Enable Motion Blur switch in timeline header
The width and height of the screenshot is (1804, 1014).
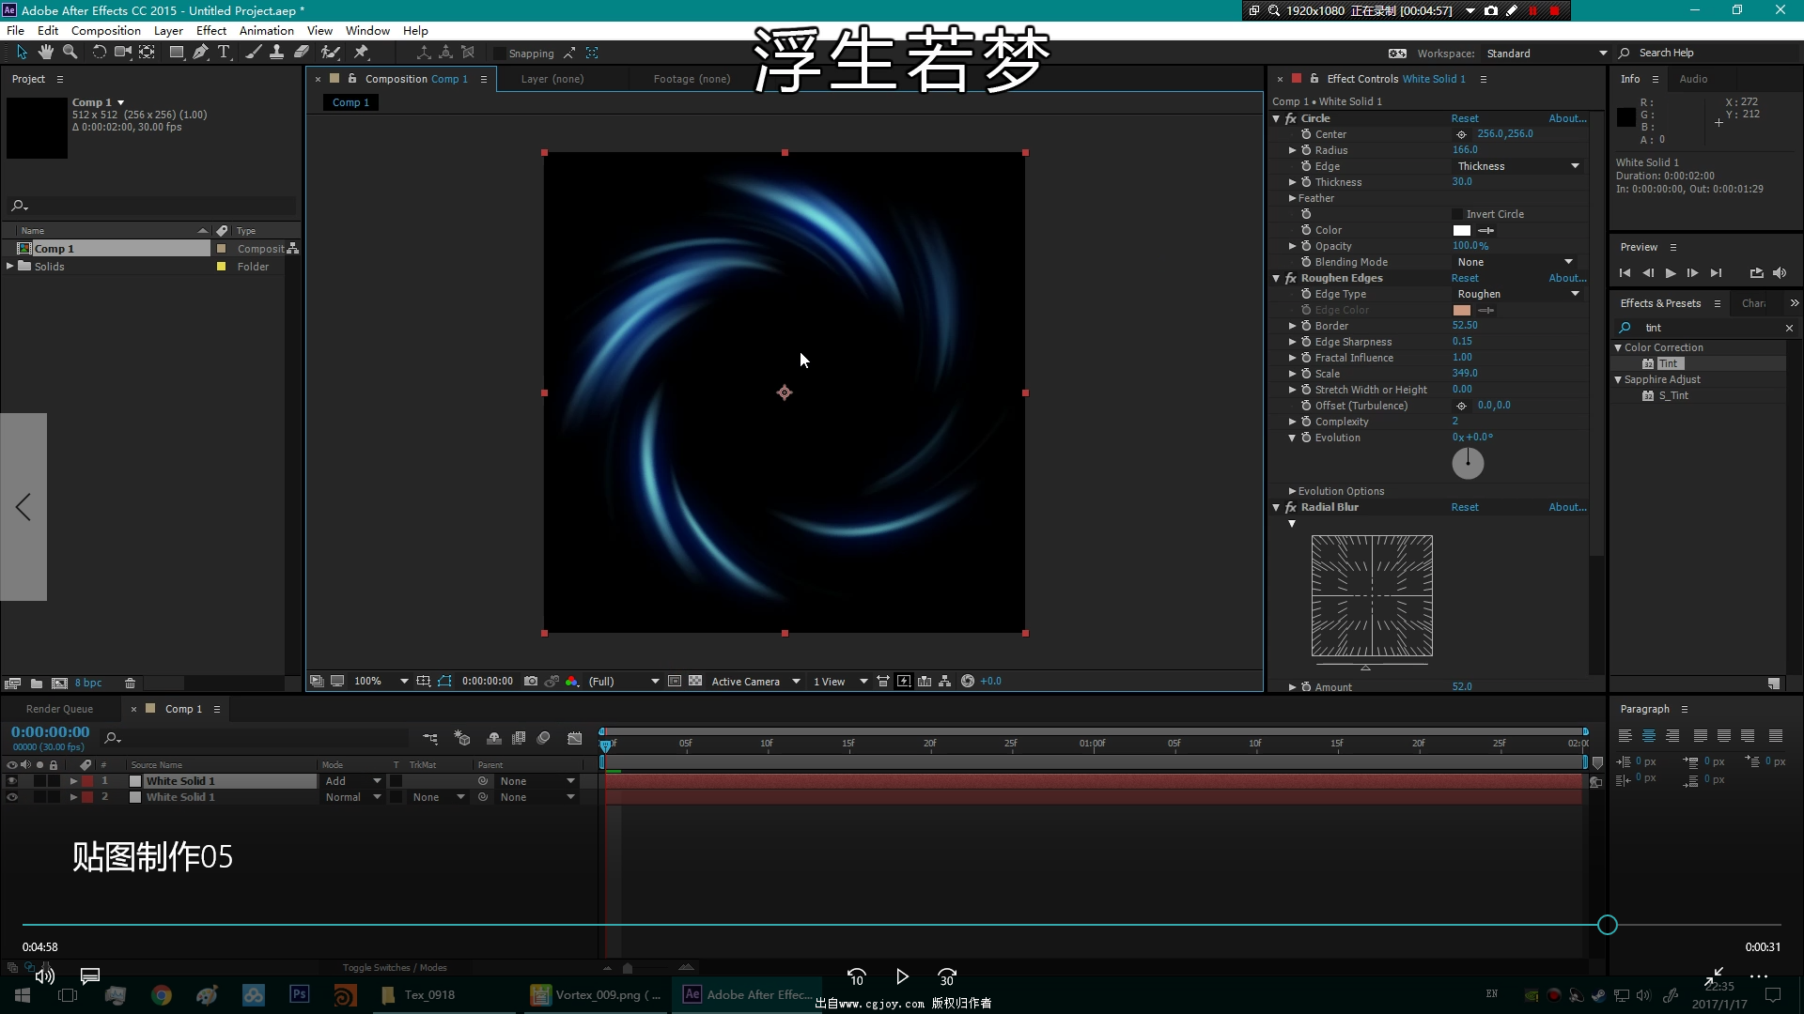543,738
